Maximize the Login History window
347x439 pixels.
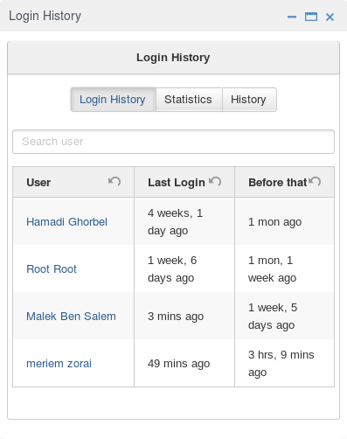click(x=311, y=17)
